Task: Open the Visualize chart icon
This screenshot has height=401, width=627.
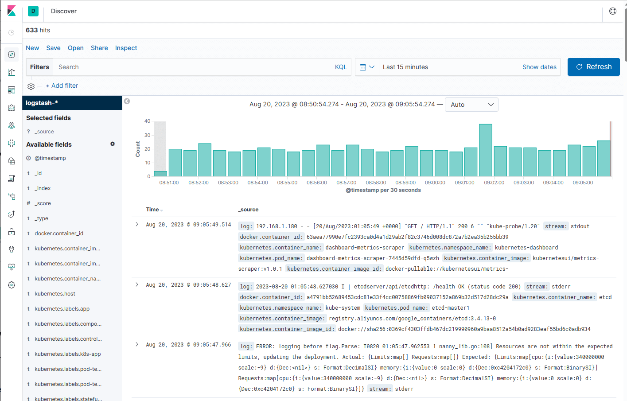Action: [x=12, y=72]
